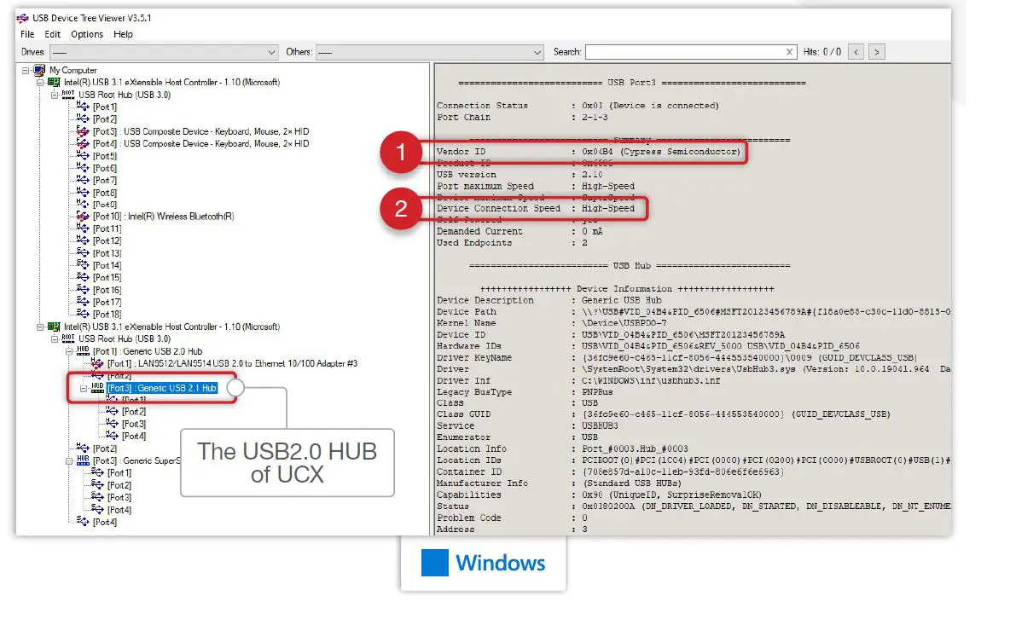
Task: Click the HUB icon beside Generic USB 2.1 Hub
Action: click(97, 389)
